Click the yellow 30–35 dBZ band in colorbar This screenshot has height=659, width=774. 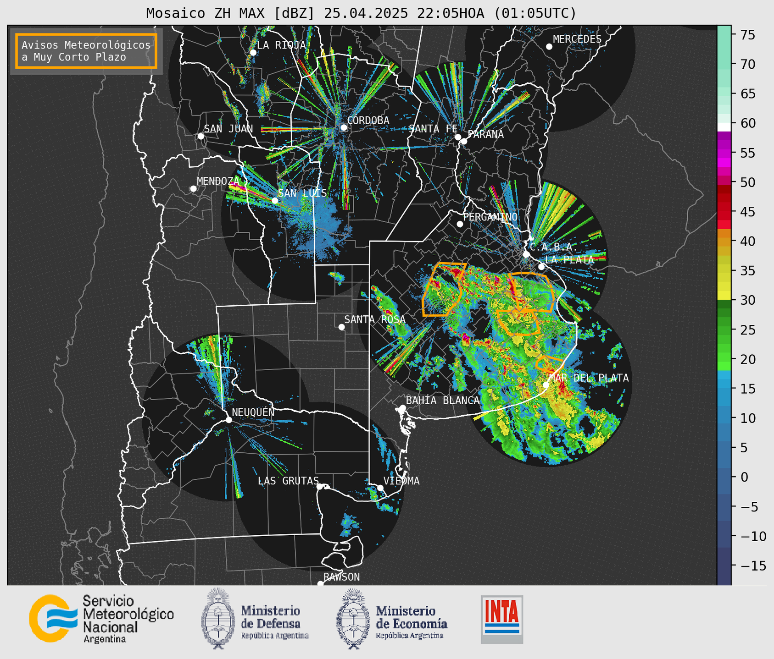pyautogui.click(x=724, y=285)
